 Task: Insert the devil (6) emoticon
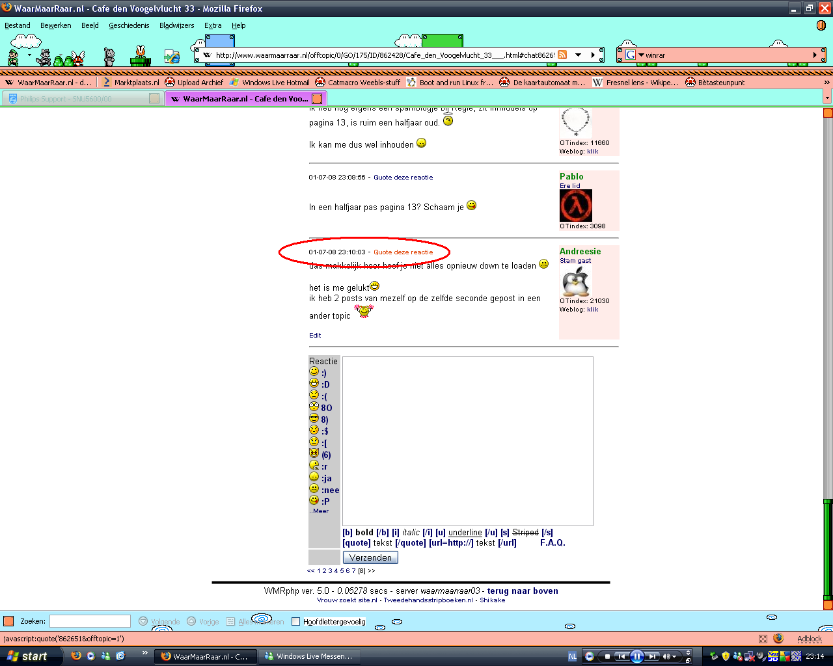pos(314,454)
